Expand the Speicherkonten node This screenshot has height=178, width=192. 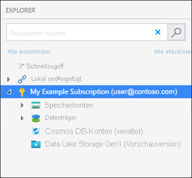click(22, 105)
